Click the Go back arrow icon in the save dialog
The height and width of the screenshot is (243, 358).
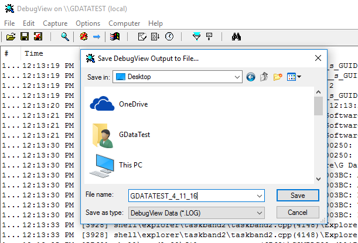[251, 77]
